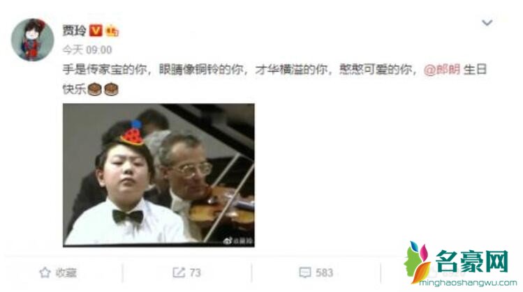Click the post text about 生日快乐

(x=274, y=79)
